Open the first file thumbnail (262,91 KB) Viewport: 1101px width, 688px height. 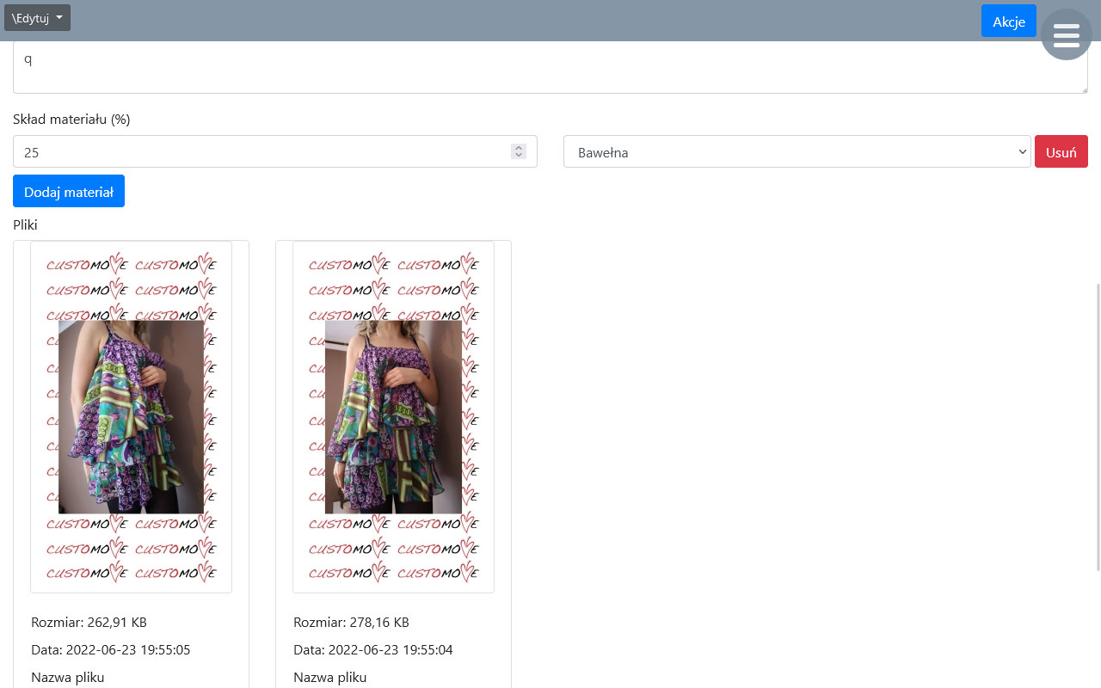tap(131, 417)
